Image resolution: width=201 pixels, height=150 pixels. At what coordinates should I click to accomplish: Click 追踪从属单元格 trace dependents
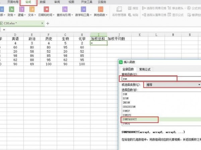point(154,15)
